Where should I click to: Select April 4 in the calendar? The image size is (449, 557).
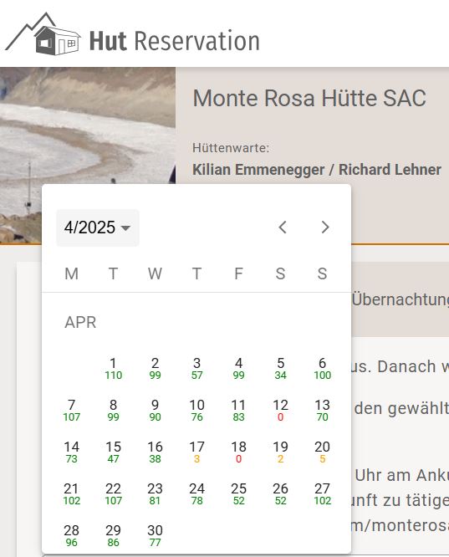[238, 369]
